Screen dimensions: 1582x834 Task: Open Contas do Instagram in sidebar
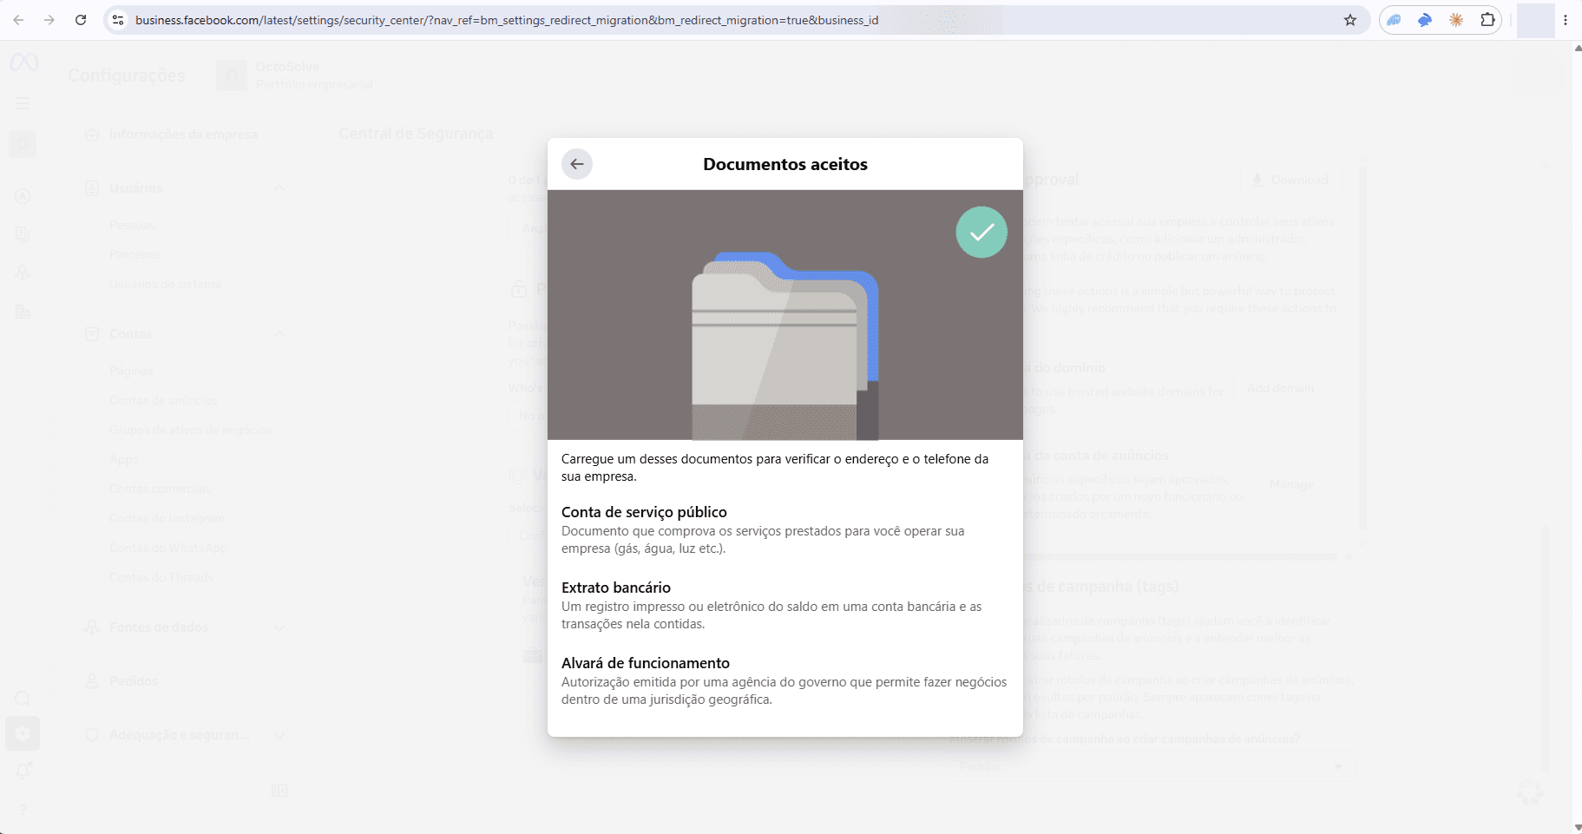pos(167,518)
